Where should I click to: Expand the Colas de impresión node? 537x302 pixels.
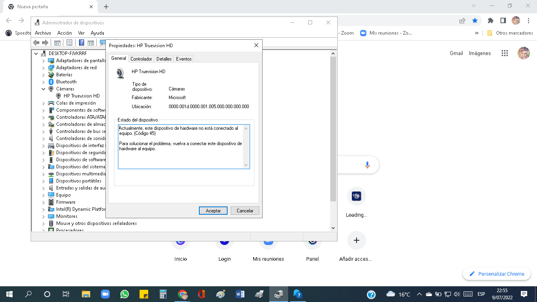coord(44,103)
